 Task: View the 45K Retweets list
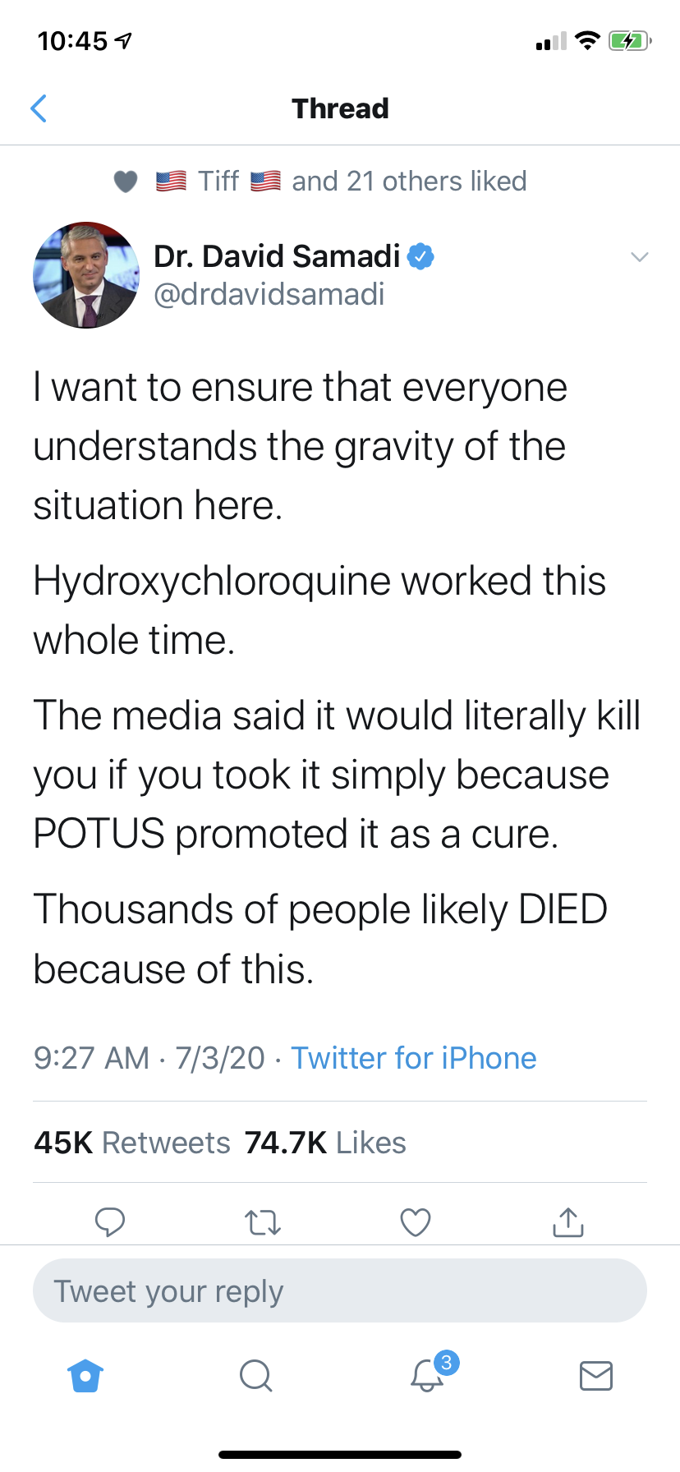click(x=132, y=1143)
